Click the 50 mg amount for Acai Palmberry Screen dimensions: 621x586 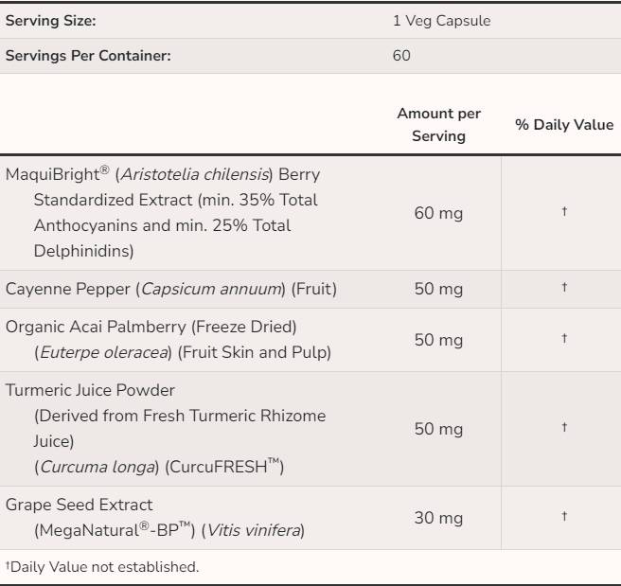pyautogui.click(x=438, y=340)
